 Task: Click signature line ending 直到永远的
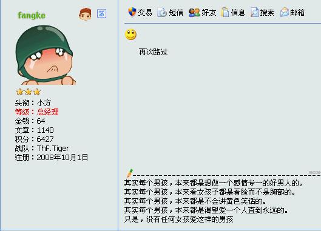(206, 210)
